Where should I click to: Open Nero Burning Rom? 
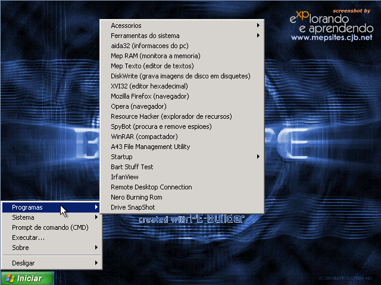click(182, 197)
